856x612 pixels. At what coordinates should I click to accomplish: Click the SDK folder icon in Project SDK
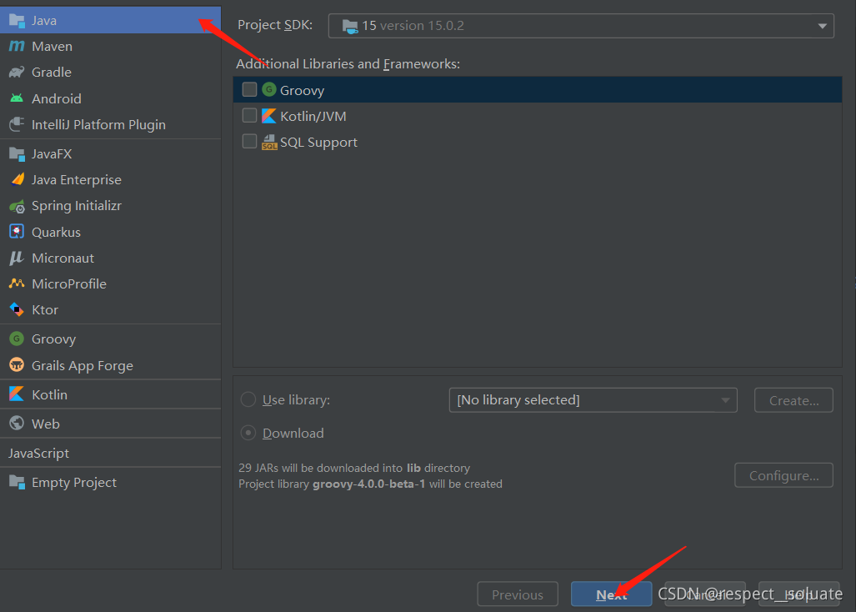(x=350, y=26)
